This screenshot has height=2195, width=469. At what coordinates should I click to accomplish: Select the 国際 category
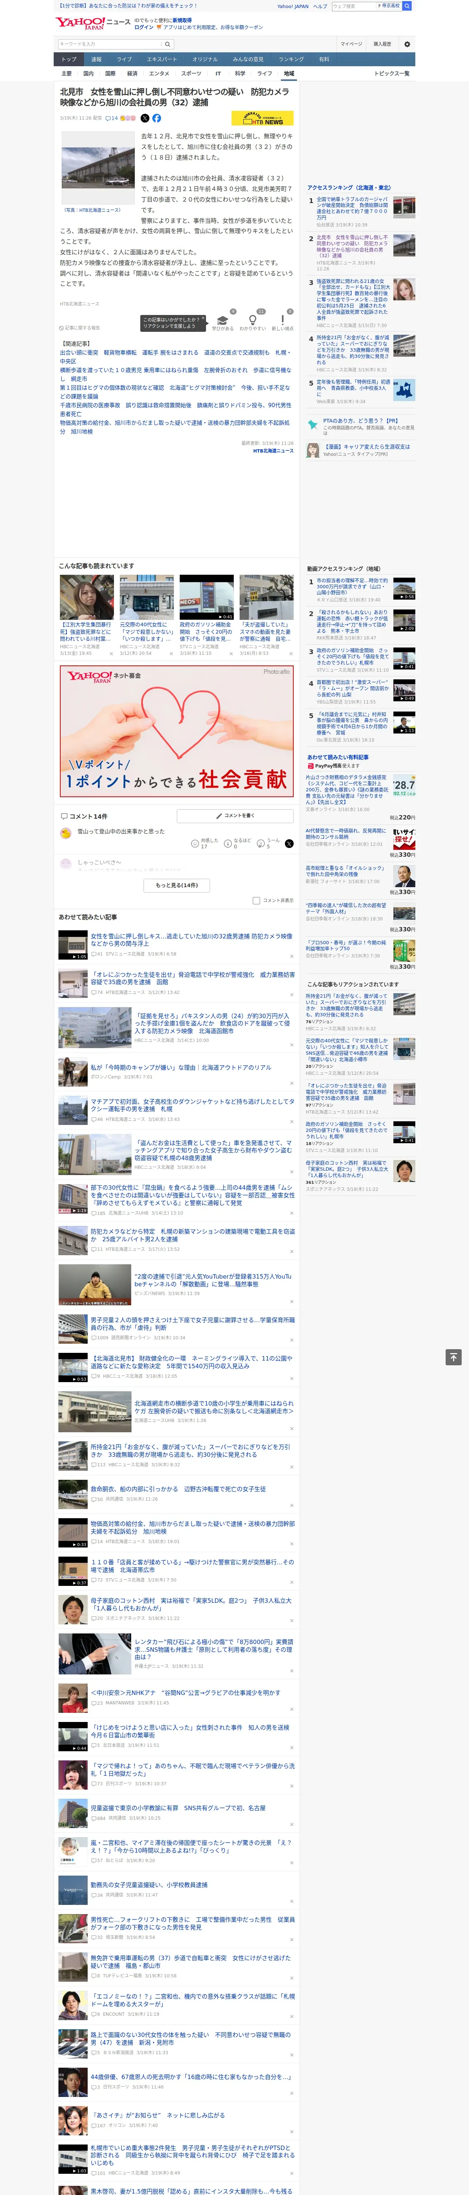coord(110,73)
